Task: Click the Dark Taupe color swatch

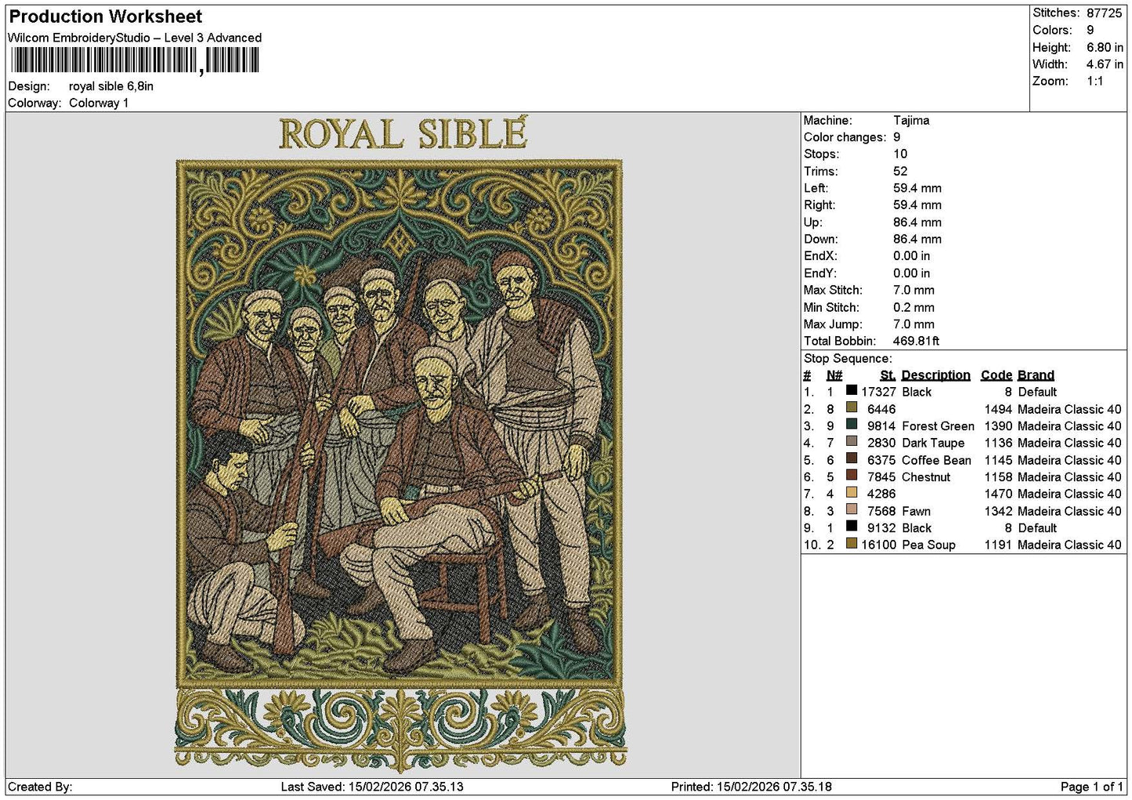Action: coord(852,441)
